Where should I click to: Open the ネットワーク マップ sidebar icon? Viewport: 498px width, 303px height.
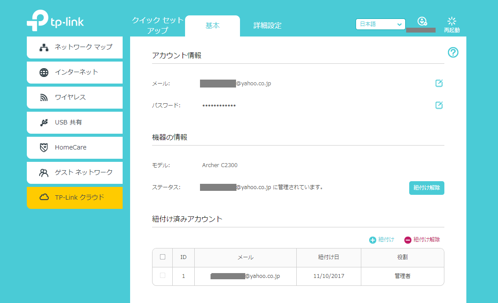pos(44,47)
